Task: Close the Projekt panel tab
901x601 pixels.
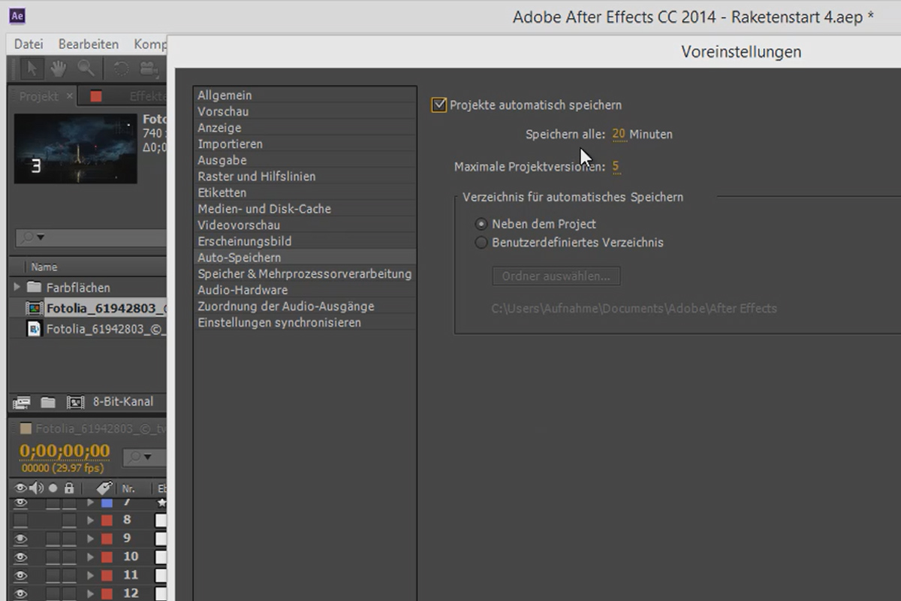Action: [x=70, y=96]
